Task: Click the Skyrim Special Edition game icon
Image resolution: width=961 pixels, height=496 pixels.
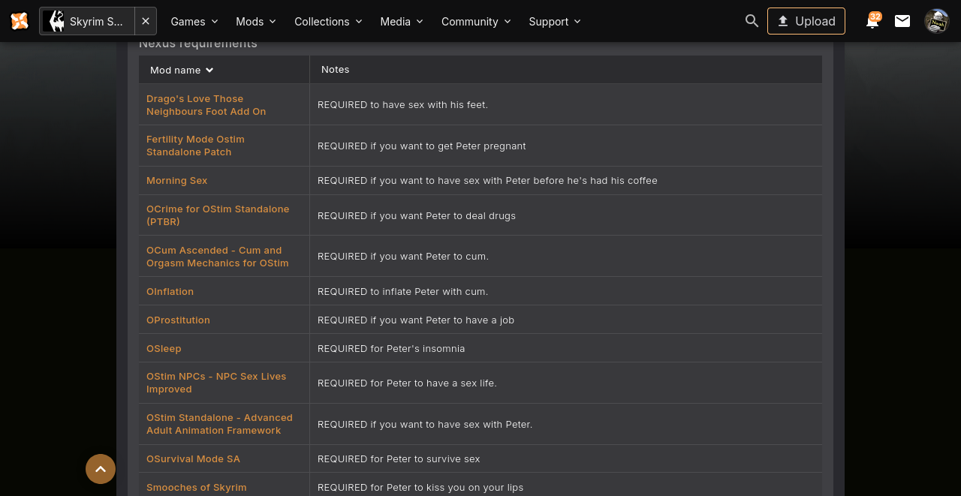Action: pos(55,21)
